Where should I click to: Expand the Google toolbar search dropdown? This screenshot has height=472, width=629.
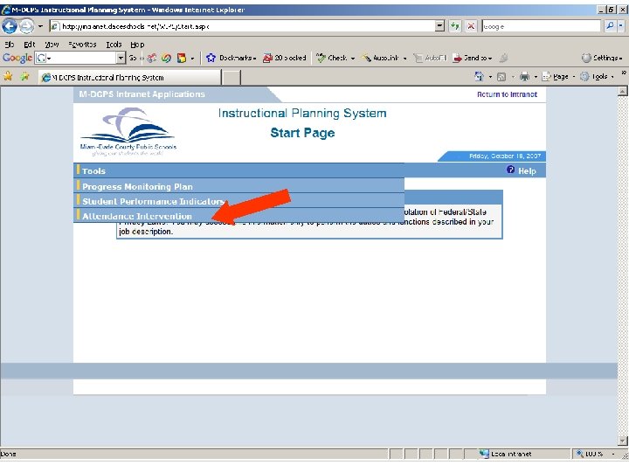point(121,59)
